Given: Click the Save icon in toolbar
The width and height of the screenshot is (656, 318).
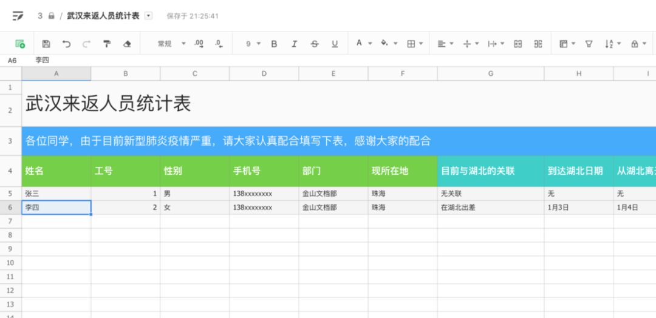Looking at the screenshot, I should 46,44.
